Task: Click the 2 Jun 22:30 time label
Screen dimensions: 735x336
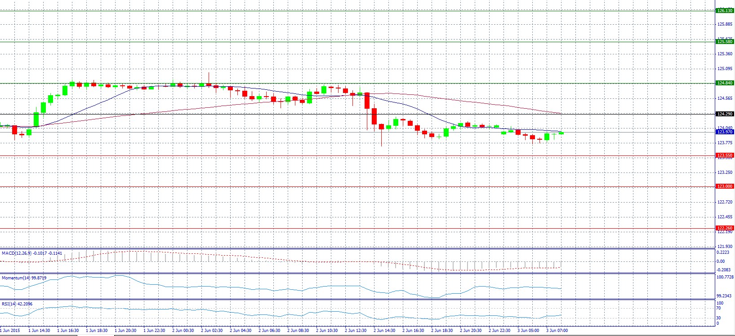Action: 499,331
